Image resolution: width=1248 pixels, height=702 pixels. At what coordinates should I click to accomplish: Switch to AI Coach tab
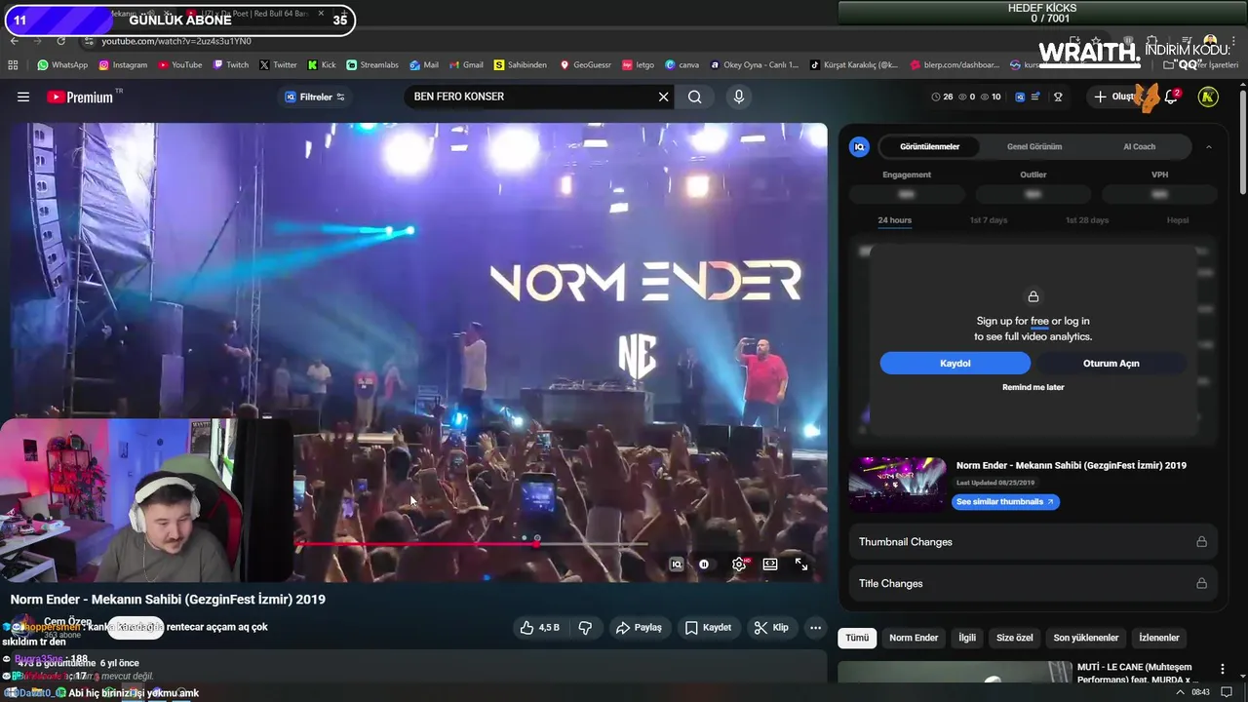coord(1139,146)
